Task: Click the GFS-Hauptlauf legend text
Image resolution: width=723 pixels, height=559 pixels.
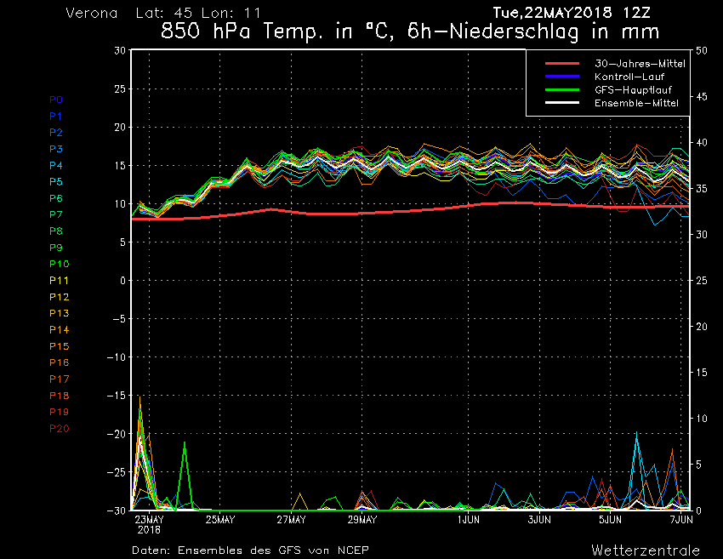Action: pos(633,90)
